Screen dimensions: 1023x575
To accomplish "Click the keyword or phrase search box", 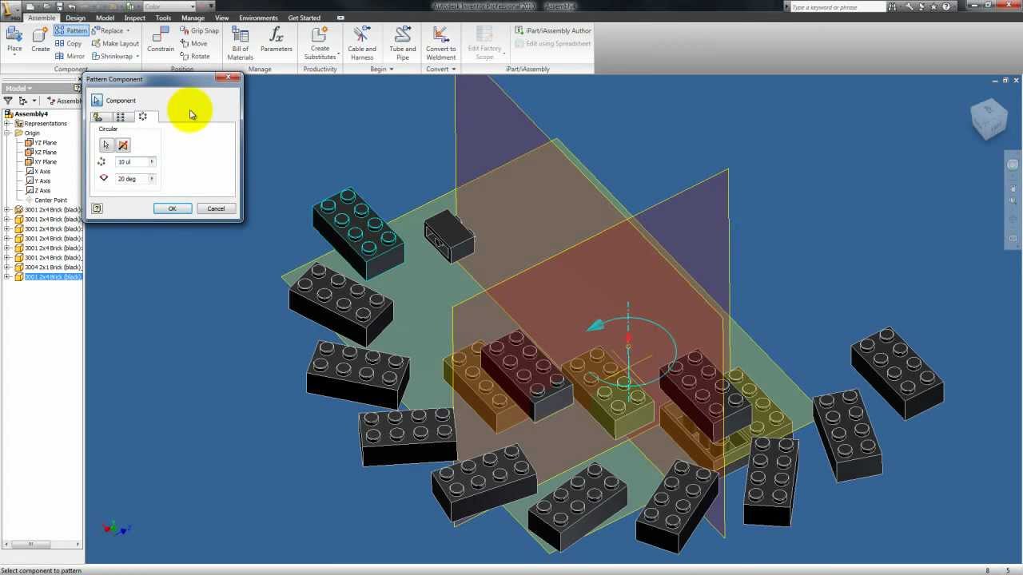I will (x=838, y=6).
